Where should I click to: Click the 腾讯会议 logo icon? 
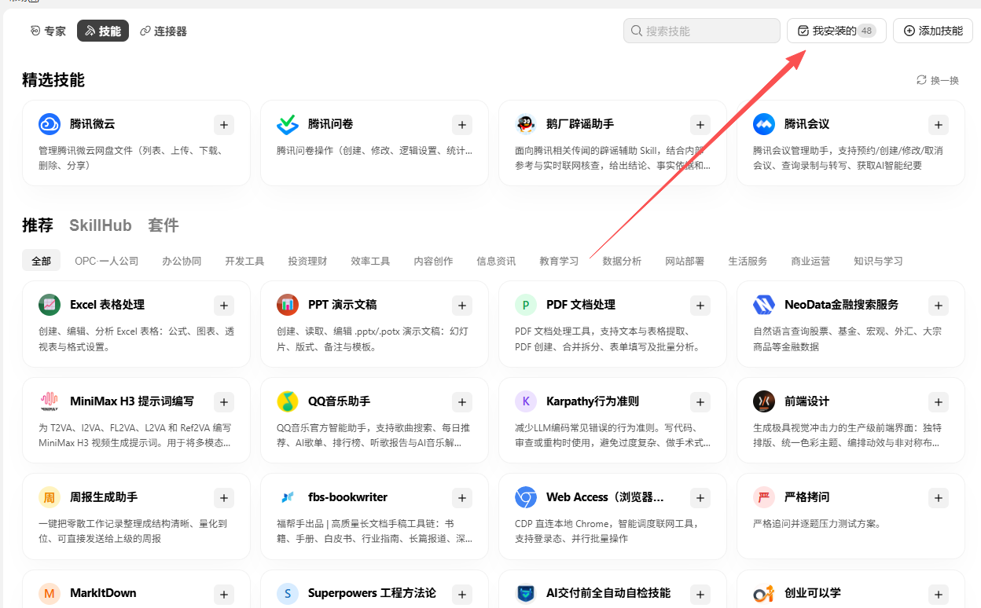coord(764,124)
